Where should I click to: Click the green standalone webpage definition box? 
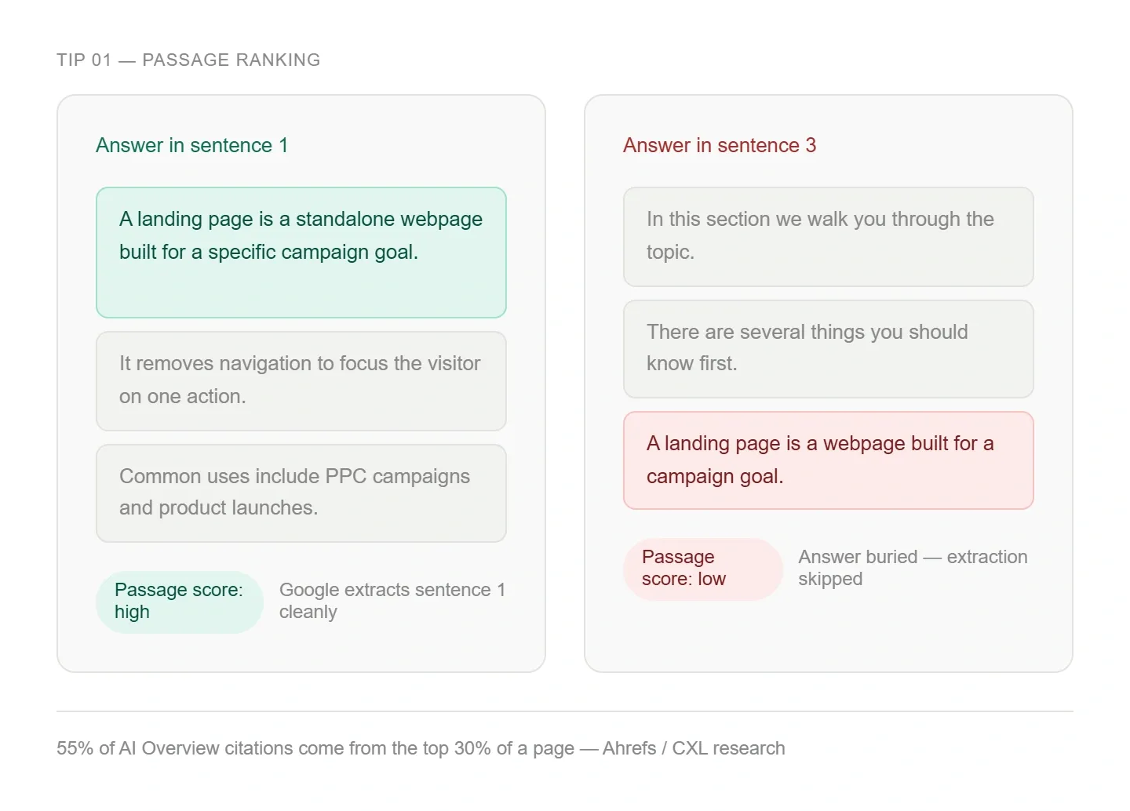point(301,252)
